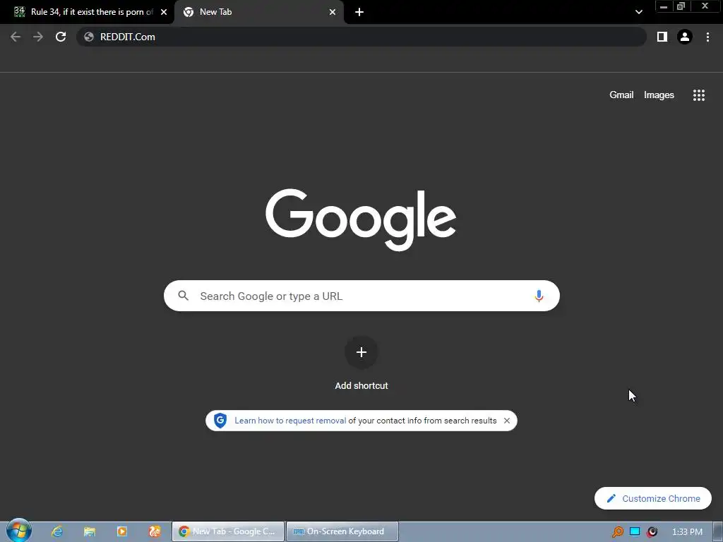Open the orange app icon on taskbar
723x542 pixels.
[155, 531]
